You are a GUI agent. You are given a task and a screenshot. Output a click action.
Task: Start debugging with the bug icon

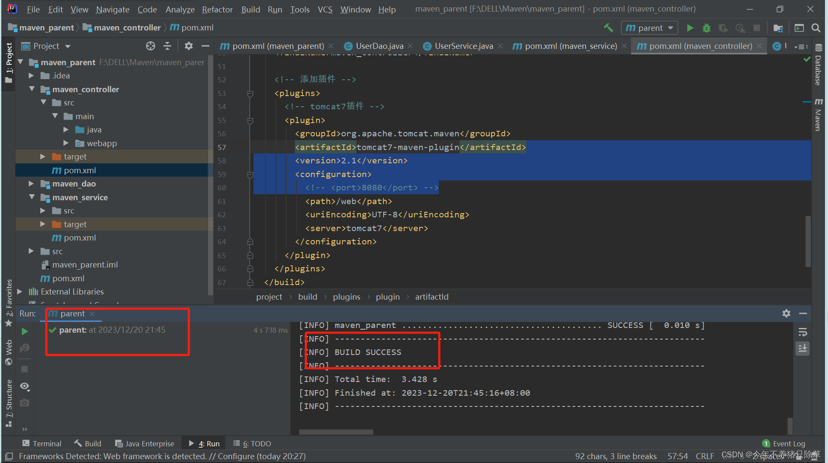(707, 28)
